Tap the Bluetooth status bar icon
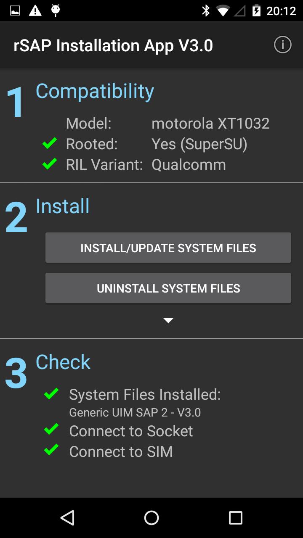Image resolution: width=303 pixels, height=538 pixels. (x=206, y=11)
